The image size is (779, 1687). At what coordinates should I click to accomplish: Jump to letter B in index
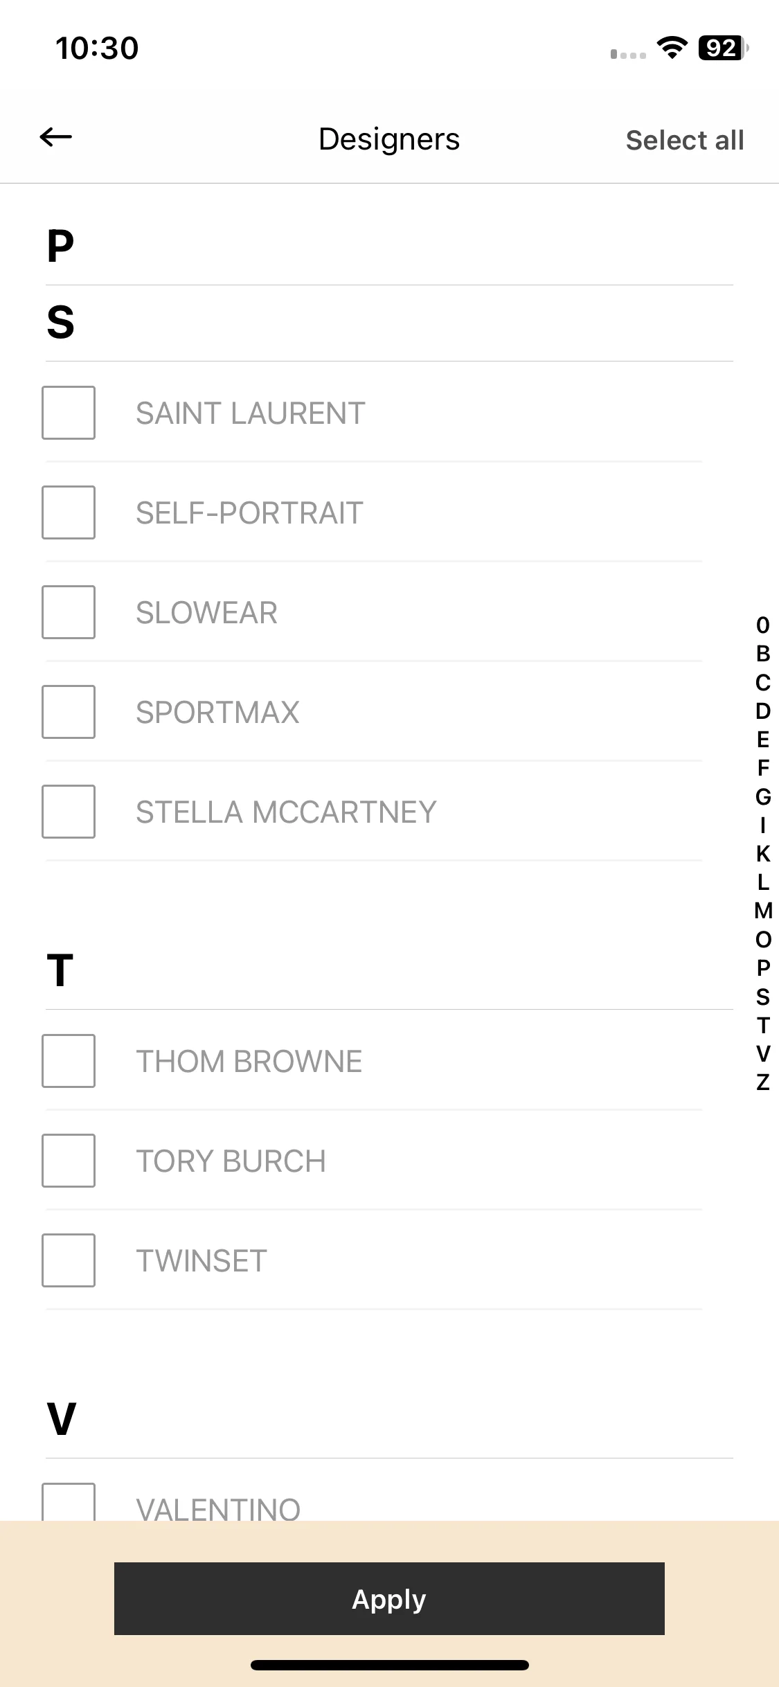(763, 654)
